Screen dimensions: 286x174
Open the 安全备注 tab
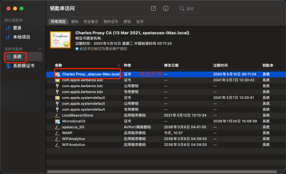click(x=91, y=22)
